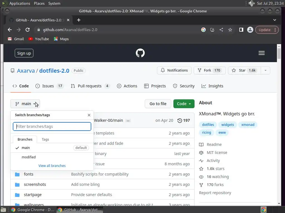Click the fonts folder icon
Screen dimensions: 285x213
(x=17, y=174)
